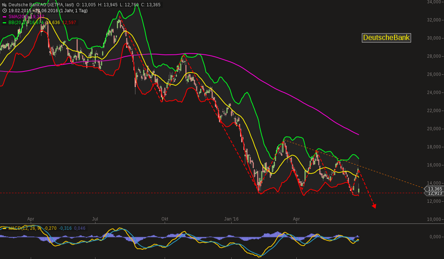Click the magenta SMA(200) legend swatch
Screen dimensions: 444x259
pyautogui.click(x=4, y=17)
